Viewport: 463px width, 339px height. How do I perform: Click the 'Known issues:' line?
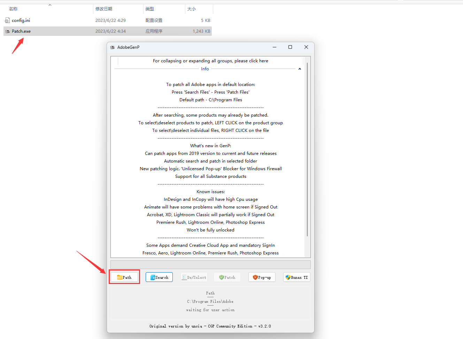[x=210, y=192]
